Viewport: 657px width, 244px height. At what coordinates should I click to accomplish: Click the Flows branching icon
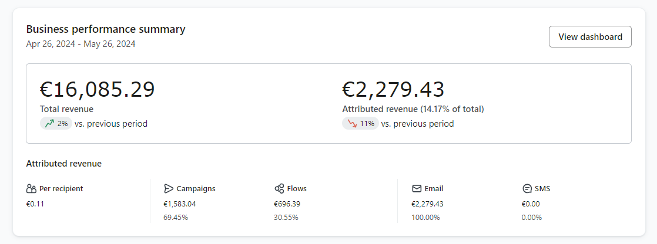tap(279, 189)
